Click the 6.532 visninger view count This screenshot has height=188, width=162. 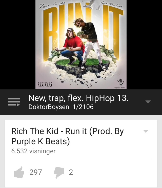click(33, 151)
